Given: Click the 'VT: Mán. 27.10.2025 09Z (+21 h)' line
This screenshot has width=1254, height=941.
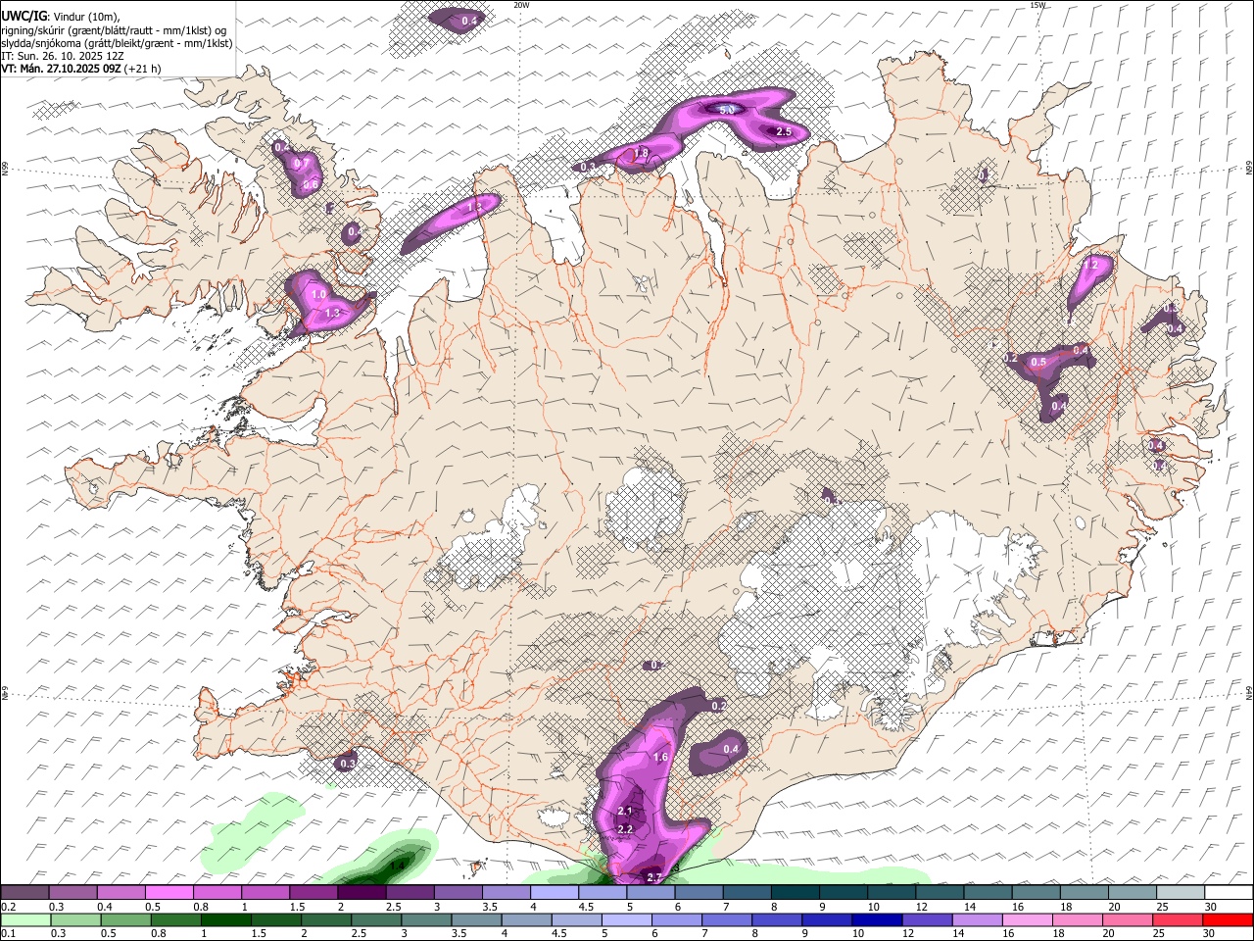Looking at the screenshot, I should click(x=80, y=69).
